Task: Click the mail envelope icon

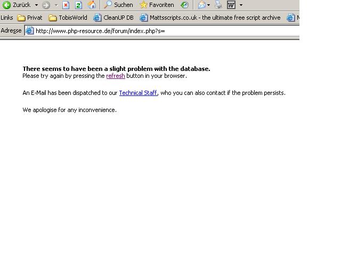Action: pyautogui.click(x=202, y=5)
